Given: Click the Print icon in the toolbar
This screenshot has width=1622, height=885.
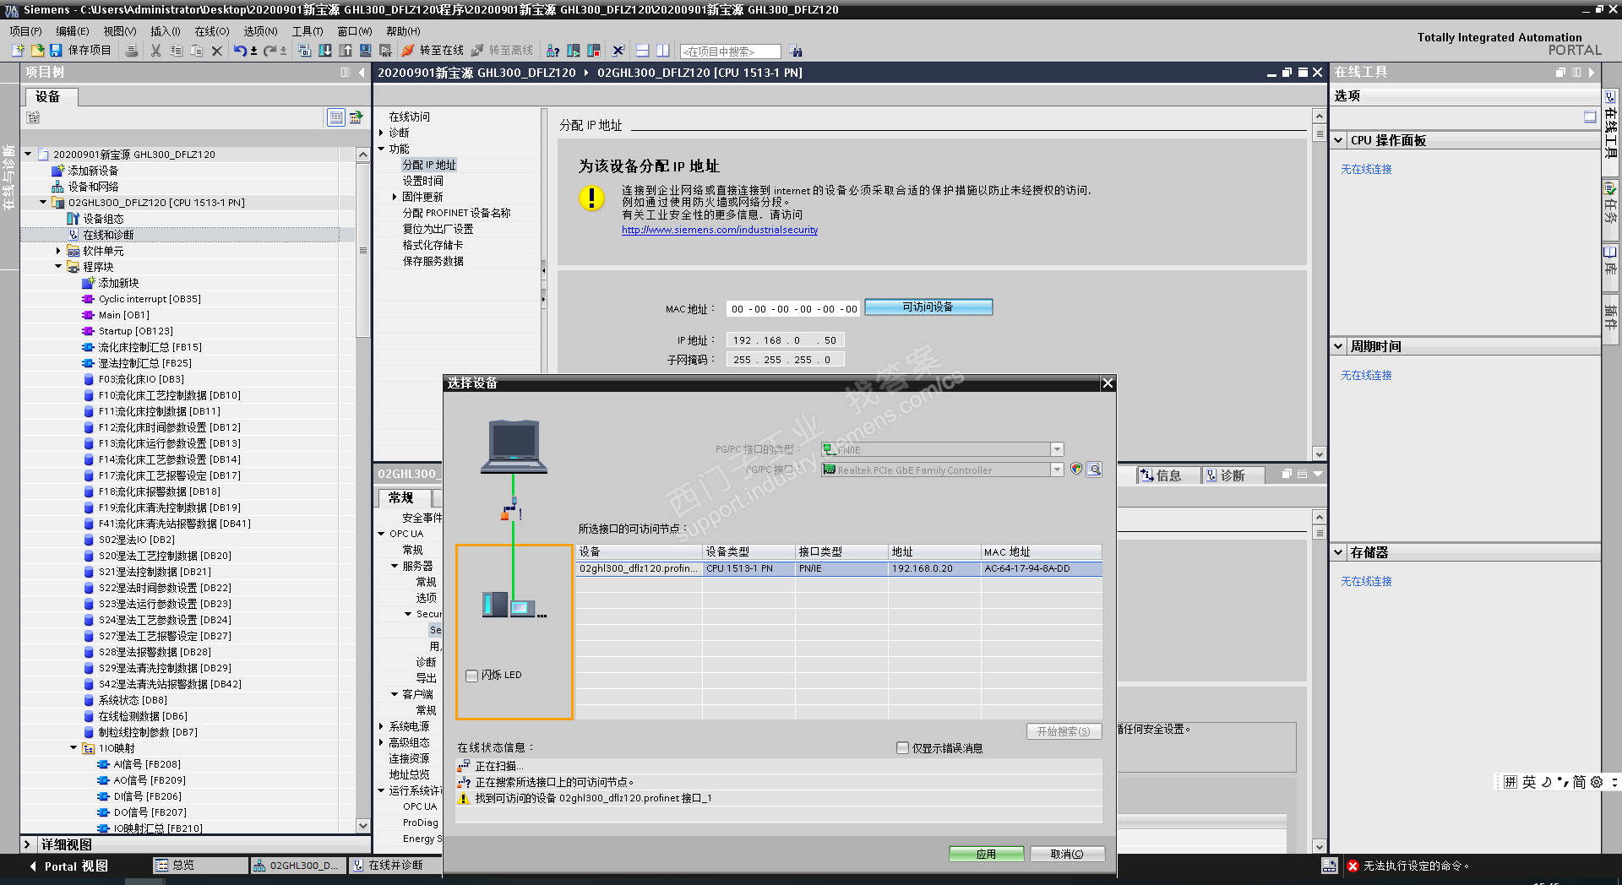Looking at the screenshot, I should (132, 51).
